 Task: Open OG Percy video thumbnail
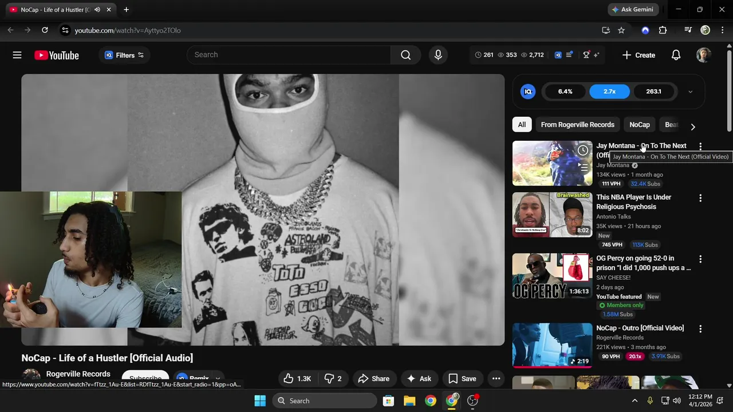tap(552, 276)
